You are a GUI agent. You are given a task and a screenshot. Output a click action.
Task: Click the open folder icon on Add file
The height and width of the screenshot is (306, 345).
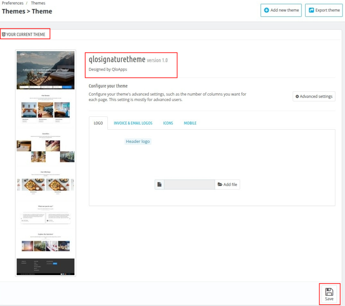click(x=220, y=184)
